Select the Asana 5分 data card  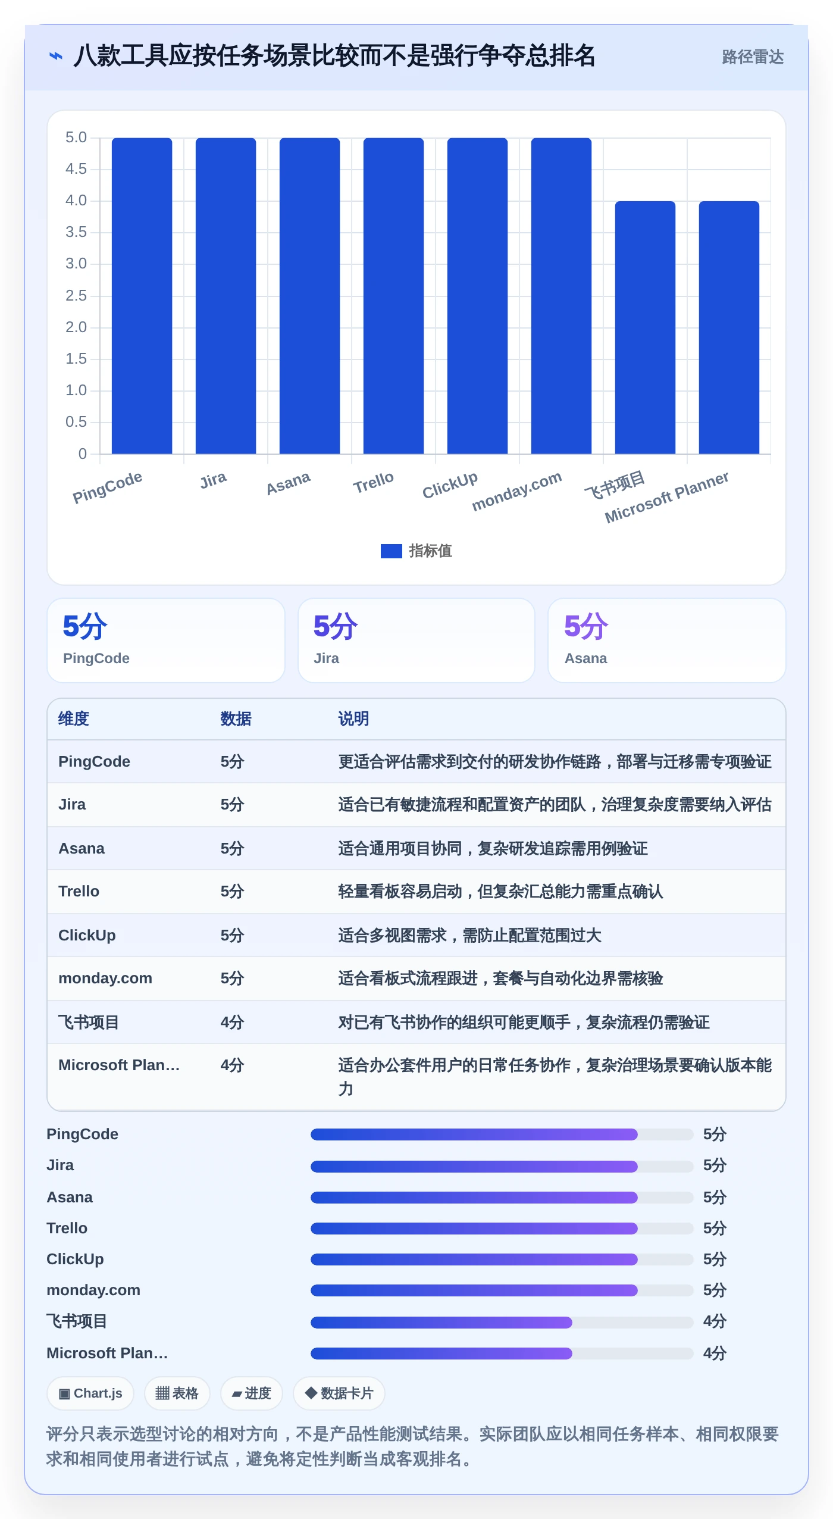[x=667, y=640]
